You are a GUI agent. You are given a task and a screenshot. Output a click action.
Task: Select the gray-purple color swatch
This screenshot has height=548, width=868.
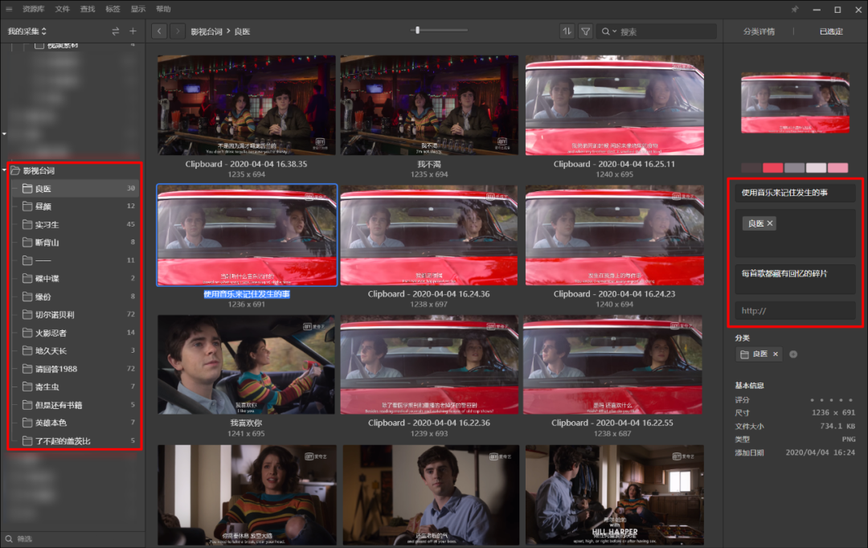point(794,168)
